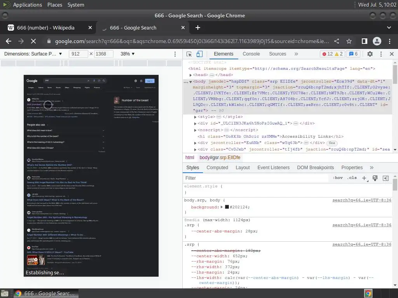This screenshot has width=398, height=298.
Task: Expand the div jscontroller EufiNb node
Action: (195, 143)
